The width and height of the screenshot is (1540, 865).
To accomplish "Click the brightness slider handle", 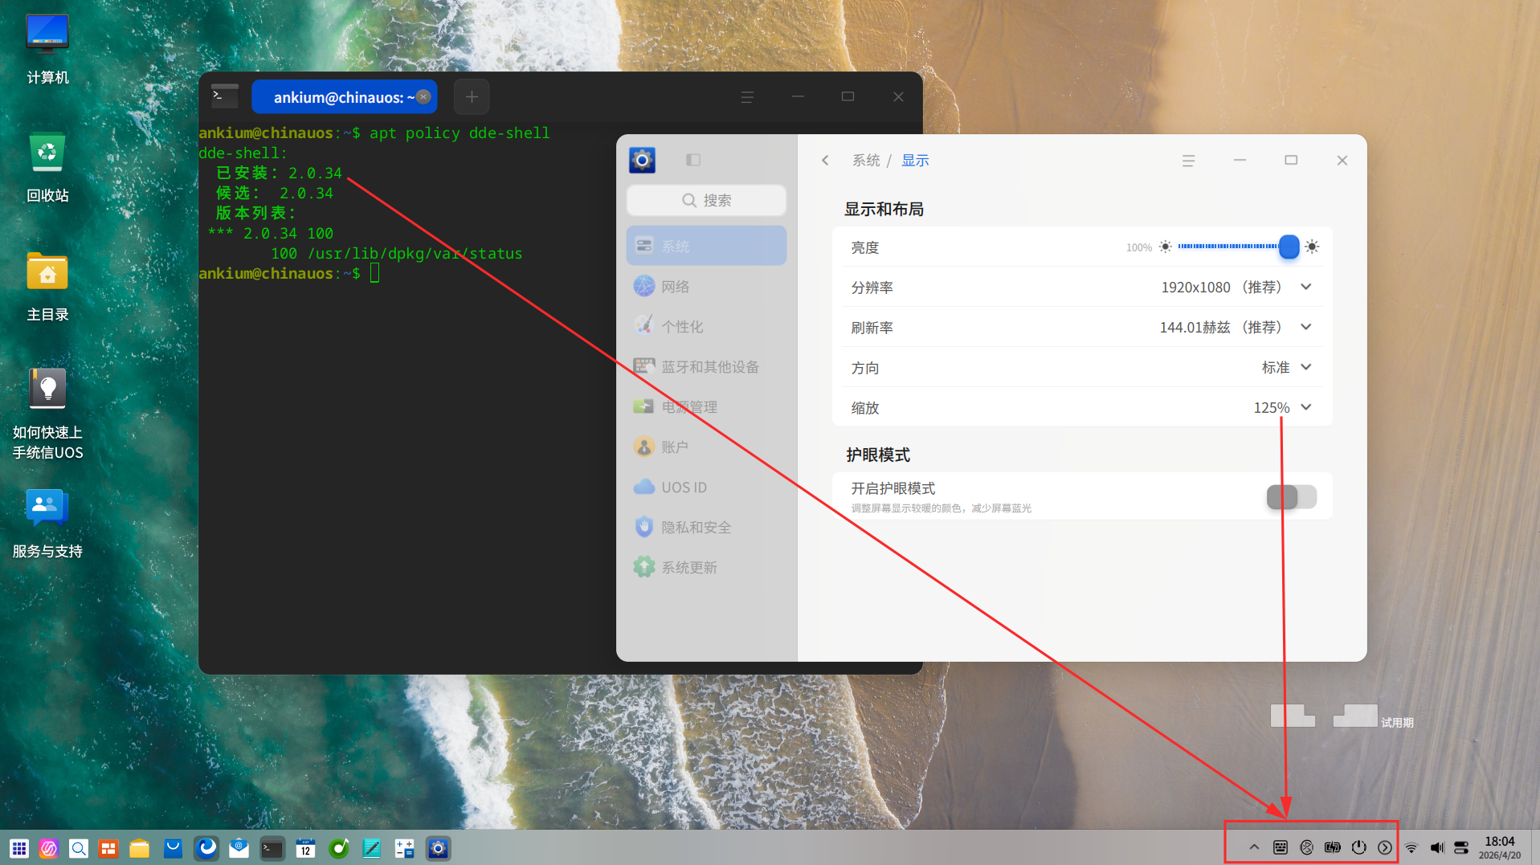I will click(1289, 247).
